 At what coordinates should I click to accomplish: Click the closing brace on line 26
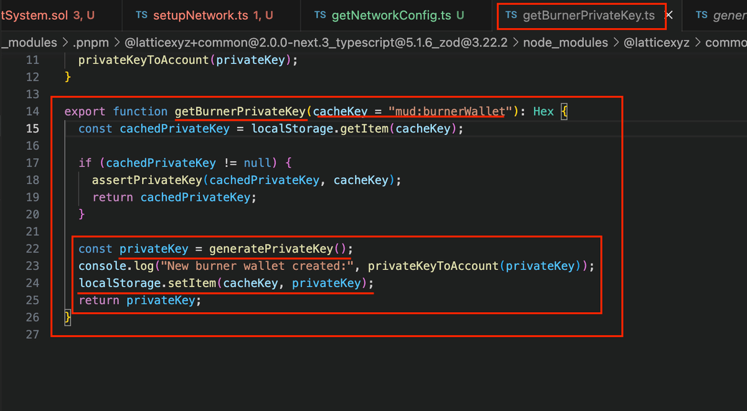pos(68,318)
